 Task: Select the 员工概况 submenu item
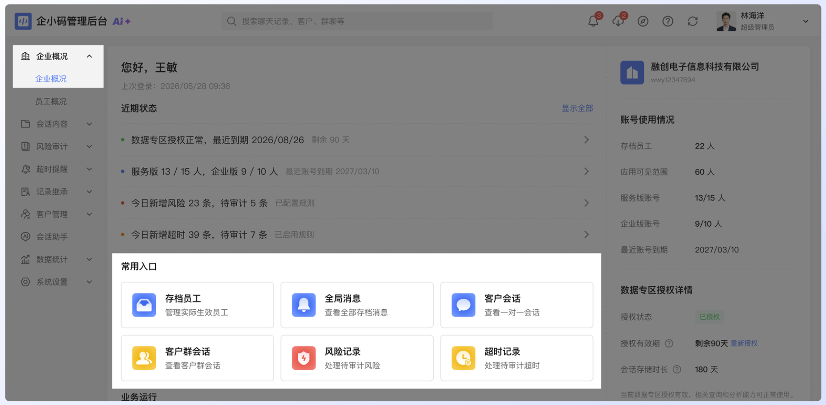(x=51, y=101)
